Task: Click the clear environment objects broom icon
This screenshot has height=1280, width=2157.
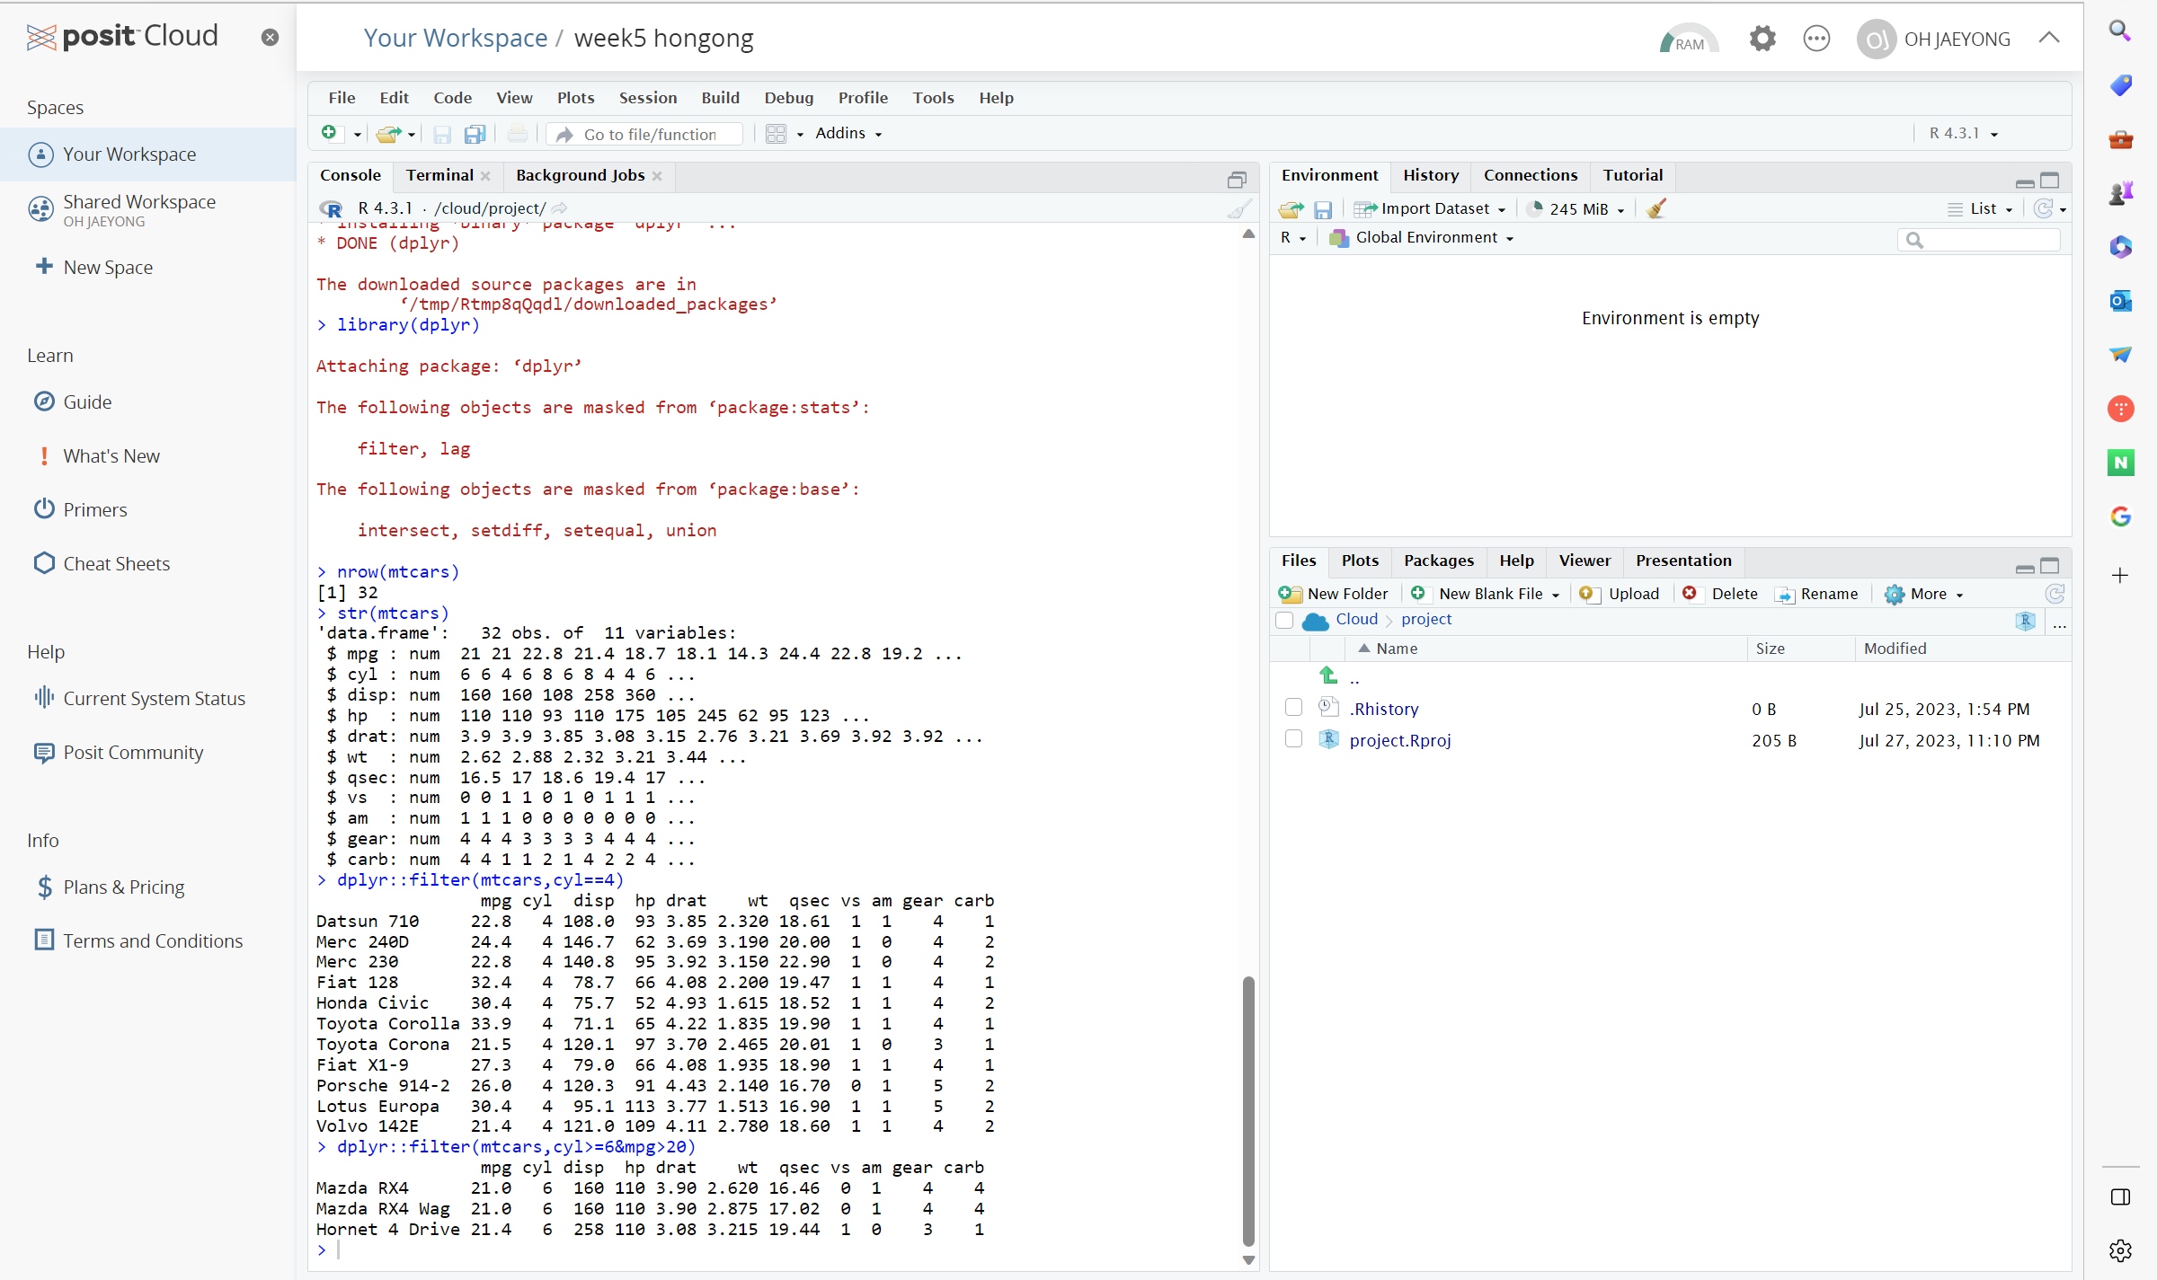Action: point(1656,208)
